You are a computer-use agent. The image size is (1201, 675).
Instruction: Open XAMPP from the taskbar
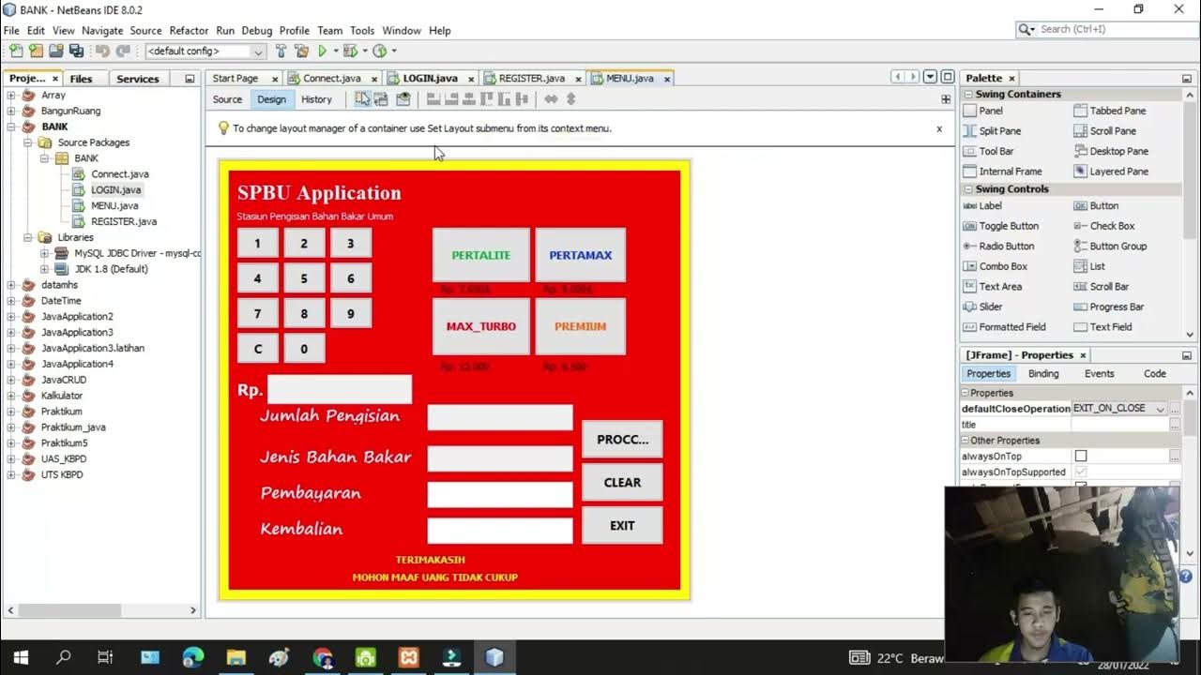pyautogui.click(x=408, y=657)
